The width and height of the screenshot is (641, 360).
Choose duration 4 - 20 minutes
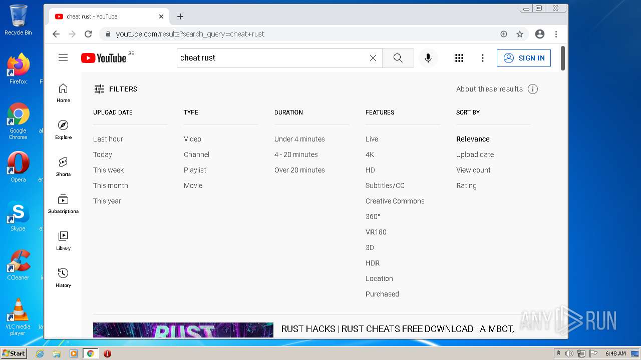click(x=296, y=154)
